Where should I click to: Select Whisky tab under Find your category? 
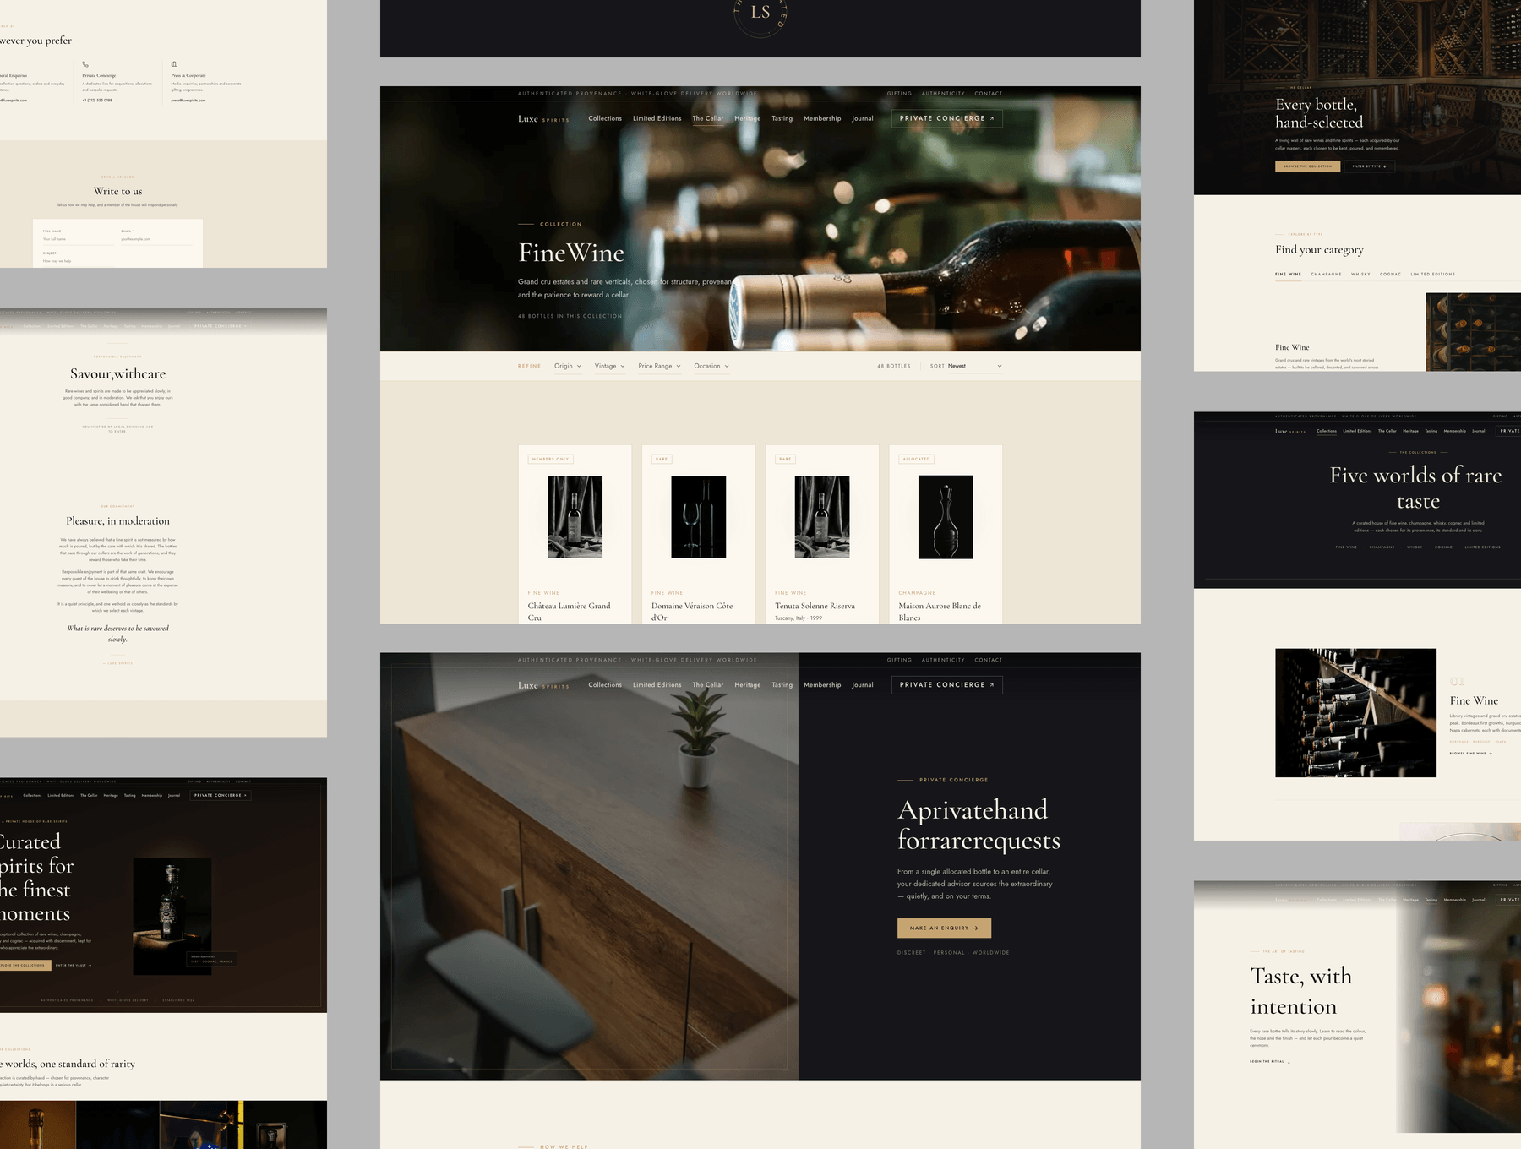click(1360, 274)
